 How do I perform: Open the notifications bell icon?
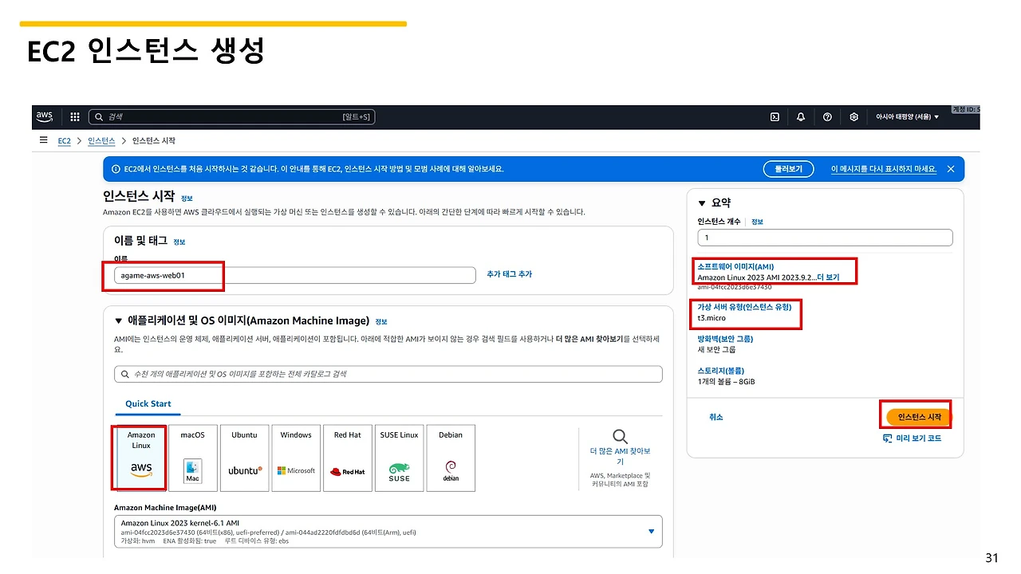click(x=801, y=116)
